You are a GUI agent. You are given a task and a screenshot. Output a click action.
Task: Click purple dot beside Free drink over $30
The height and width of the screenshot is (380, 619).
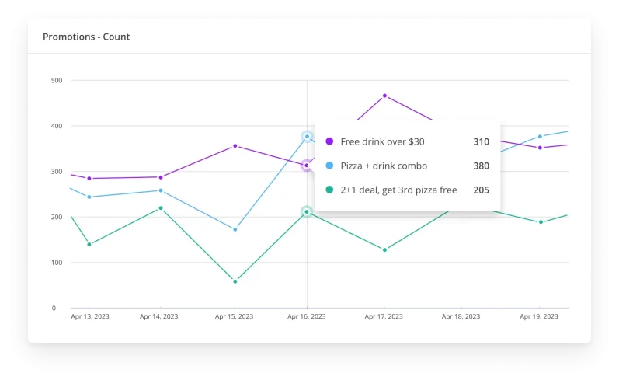coord(329,141)
